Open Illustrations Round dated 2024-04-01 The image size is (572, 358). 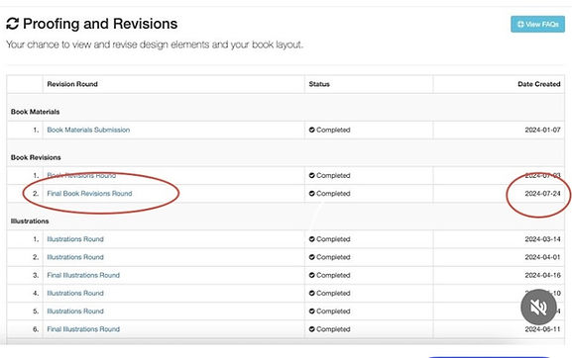click(x=75, y=257)
